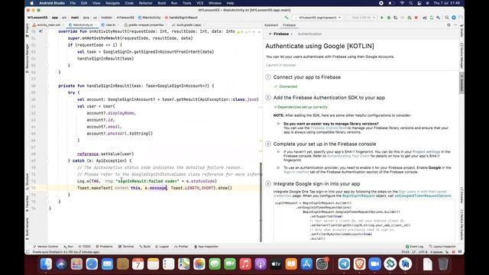Hide the Firebase assistant panel
The height and width of the screenshot is (275, 489).
[455, 25]
